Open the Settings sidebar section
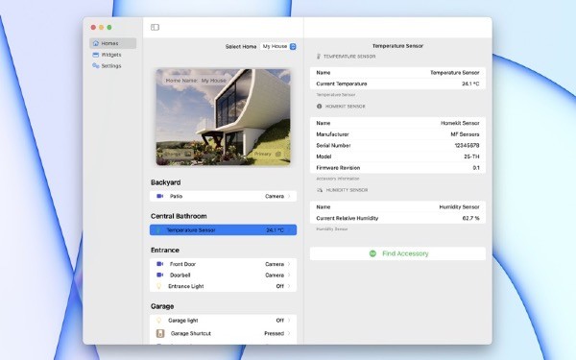 [112, 65]
